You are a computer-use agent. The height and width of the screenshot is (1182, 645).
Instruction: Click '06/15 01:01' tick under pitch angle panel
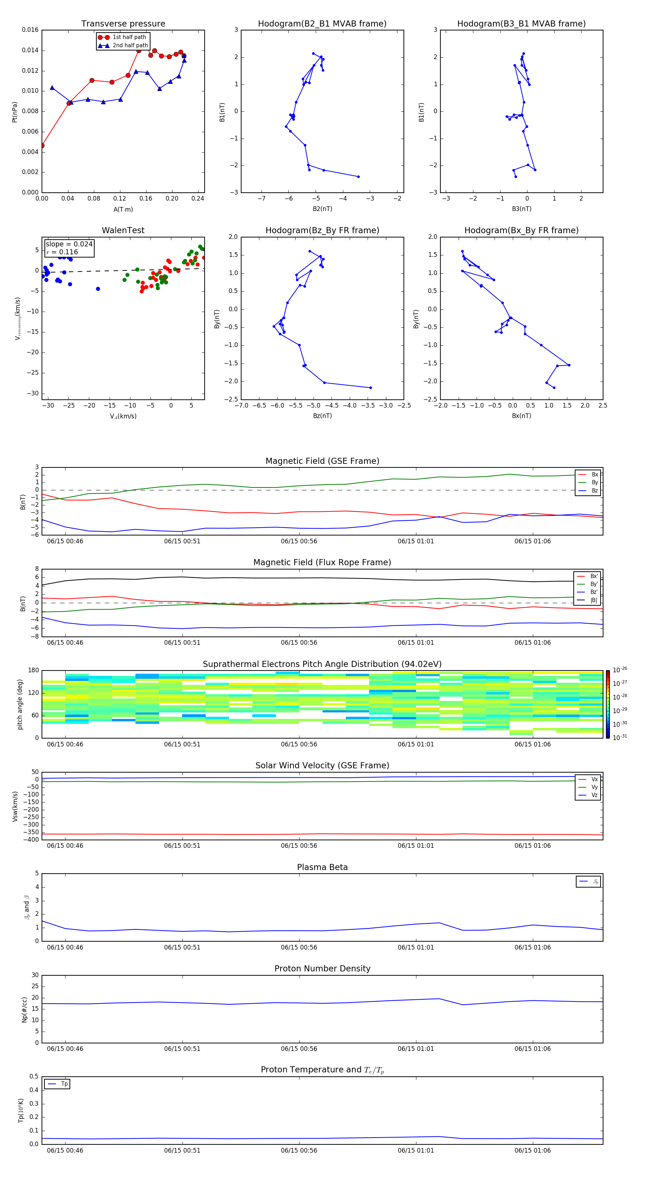(x=416, y=744)
